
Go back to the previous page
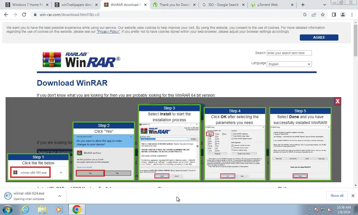coord(6,15)
